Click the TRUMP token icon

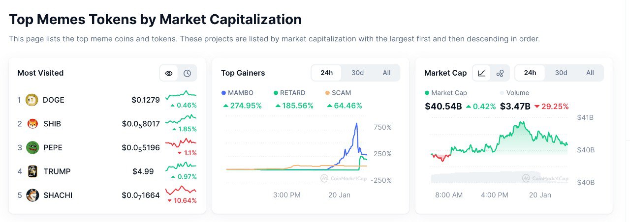32,171
